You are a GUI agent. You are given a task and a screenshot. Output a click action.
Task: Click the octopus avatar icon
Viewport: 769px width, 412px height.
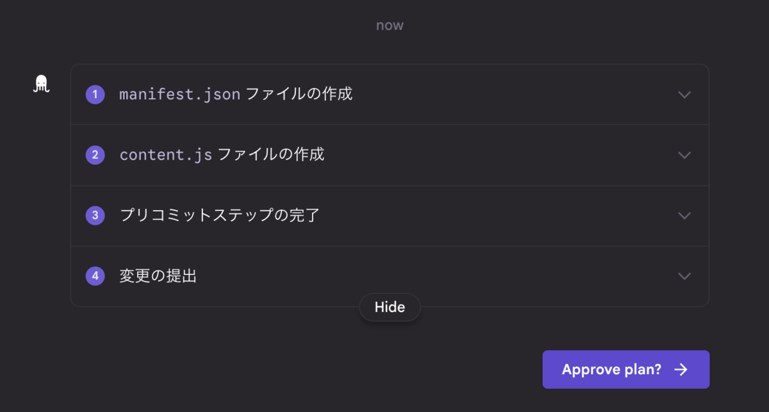(41, 84)
